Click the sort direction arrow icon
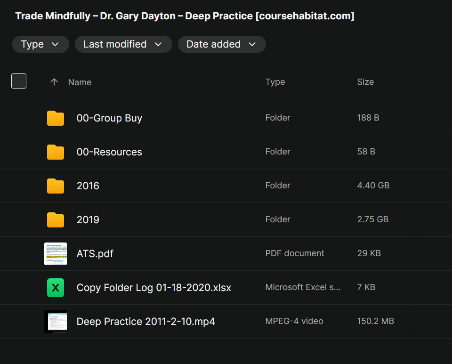This screenshot has width=452, height=364. pyautogui.click(x=54, y=82)
